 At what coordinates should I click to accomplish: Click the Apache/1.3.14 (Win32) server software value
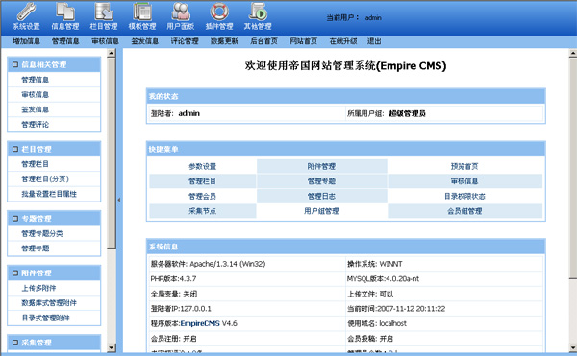point(227,264)
